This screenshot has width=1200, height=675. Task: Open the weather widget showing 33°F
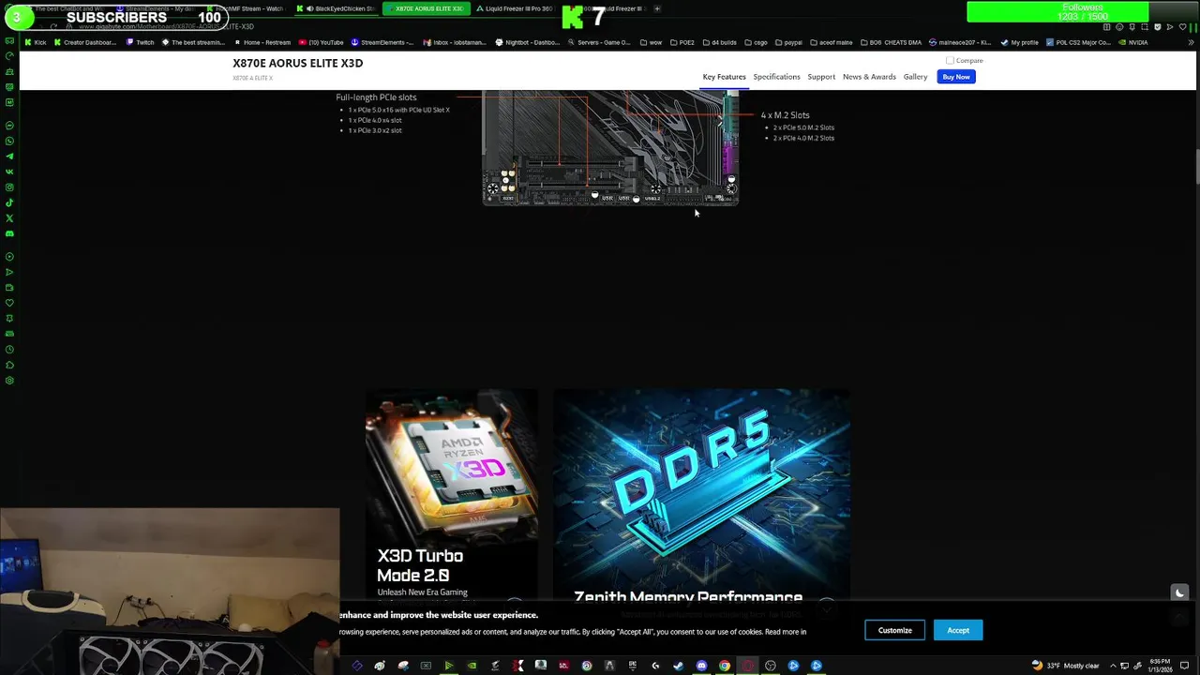tap(1065, 666)
